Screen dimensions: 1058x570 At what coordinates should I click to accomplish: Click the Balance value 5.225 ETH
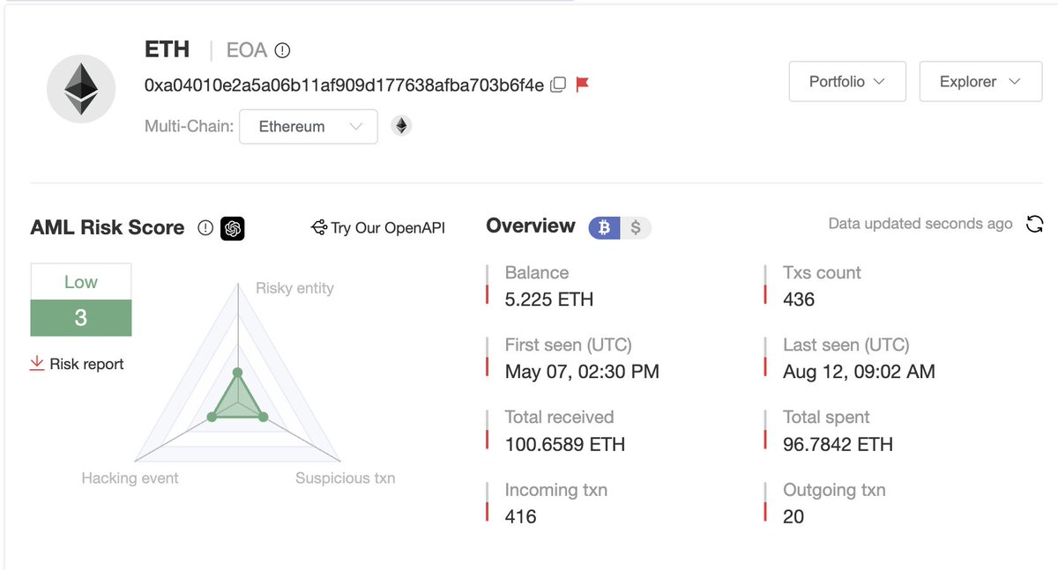coord(549,300)
